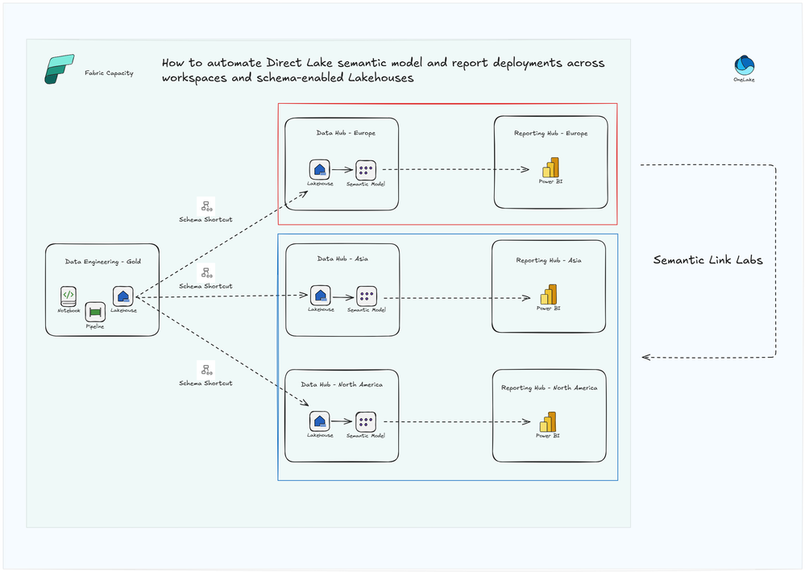Click the 'Data Hub - Europe' heading
Screen dimensions: 805x572
click(x=346, y=132)
